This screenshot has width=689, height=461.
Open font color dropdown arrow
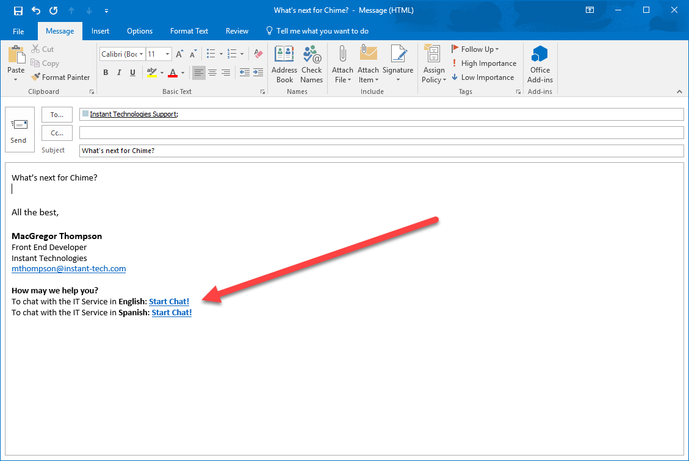(x=183, y=73)
